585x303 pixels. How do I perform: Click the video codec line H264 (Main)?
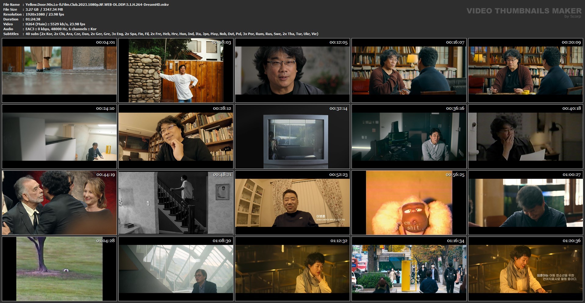coord(55,24)
